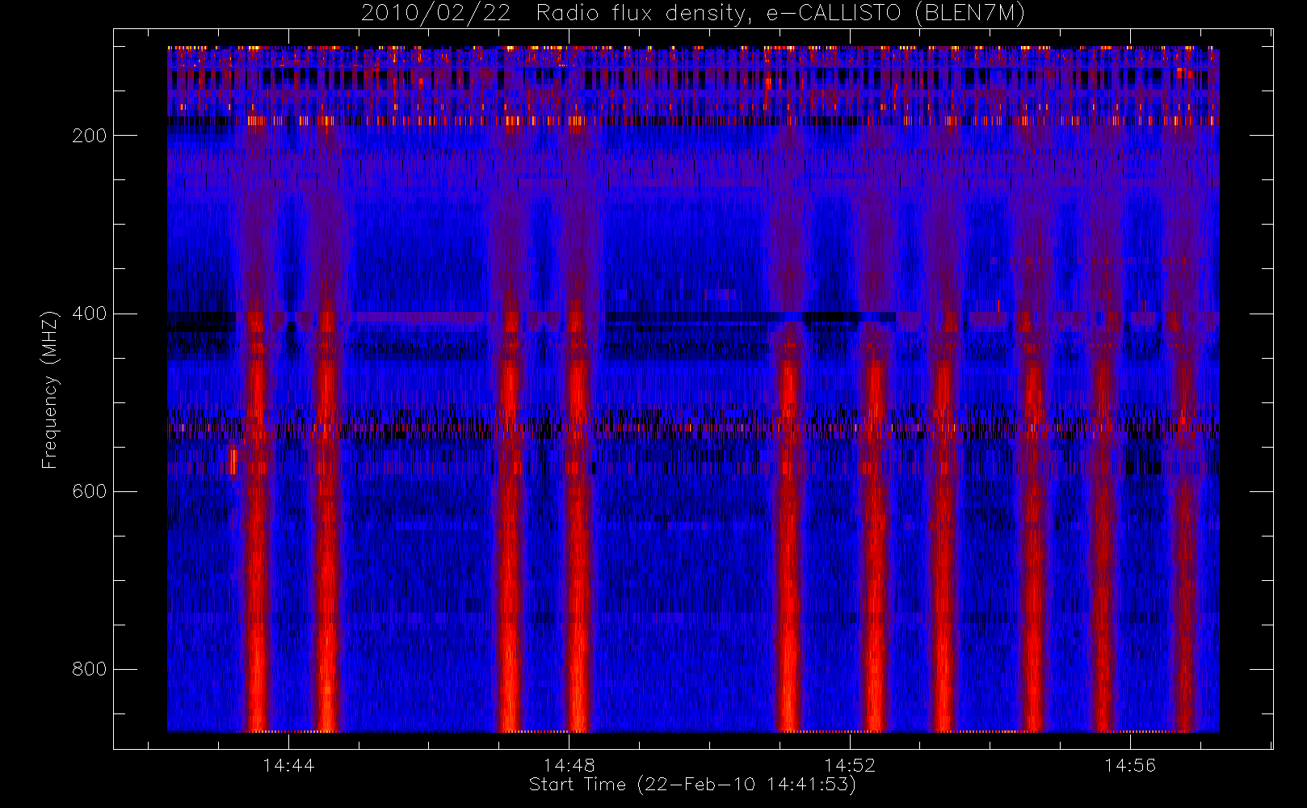This screenshot has width=1307, height=808.
Task: Click the 400 frequency tick label
Action: pyautogui.click(x=90, y=314)
